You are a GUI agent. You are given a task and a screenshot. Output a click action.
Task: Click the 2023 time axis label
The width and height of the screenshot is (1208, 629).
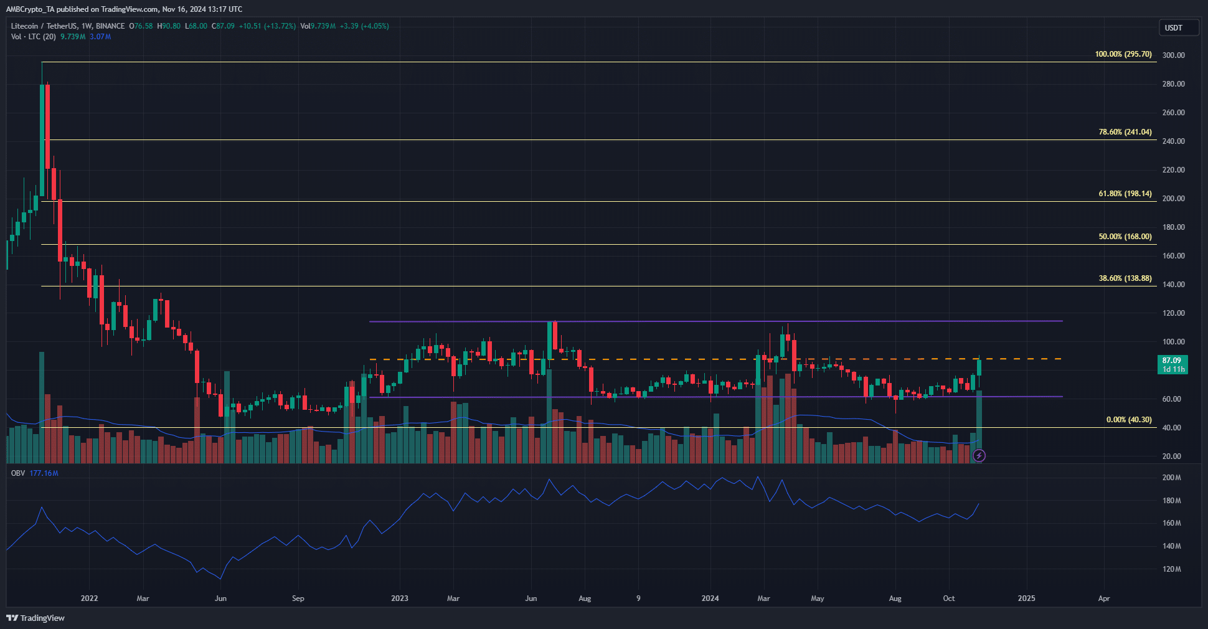point(399,598)
